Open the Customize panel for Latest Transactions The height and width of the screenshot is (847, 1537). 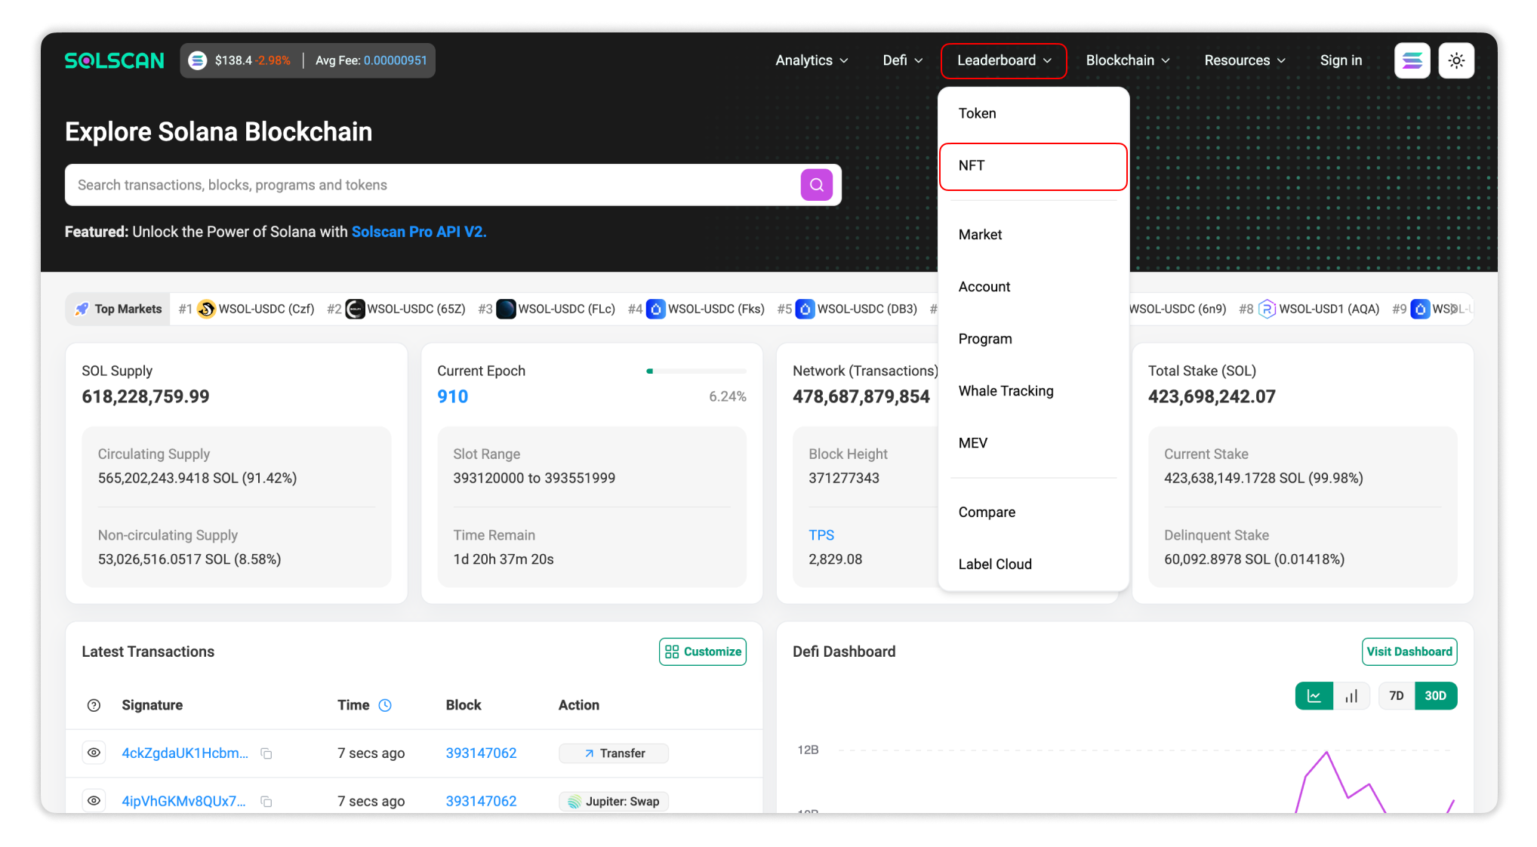[702, 651]
